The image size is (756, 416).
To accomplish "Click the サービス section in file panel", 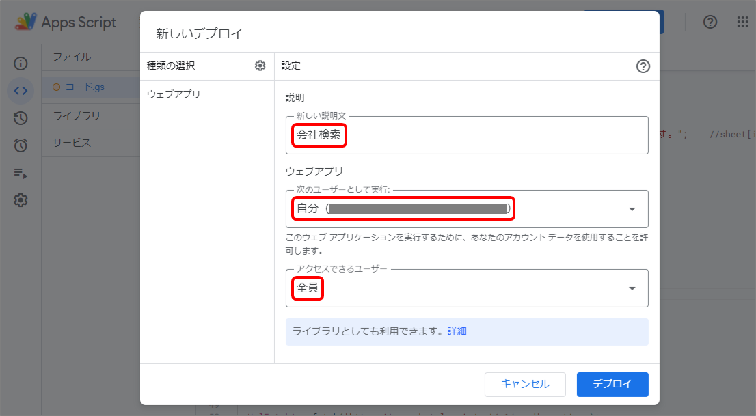I will coord(71,143).
